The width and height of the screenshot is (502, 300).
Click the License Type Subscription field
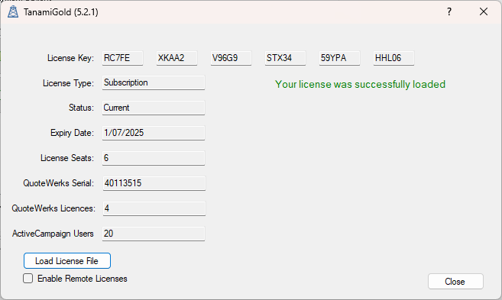coord(154,82)
